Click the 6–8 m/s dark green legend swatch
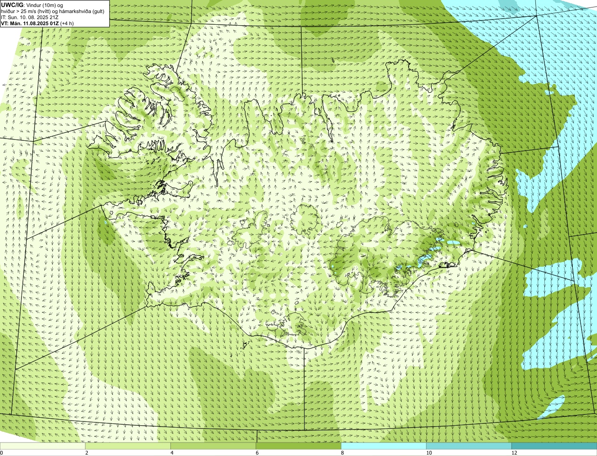Screen dimensions: 597x456 click(x=298, y=446)
